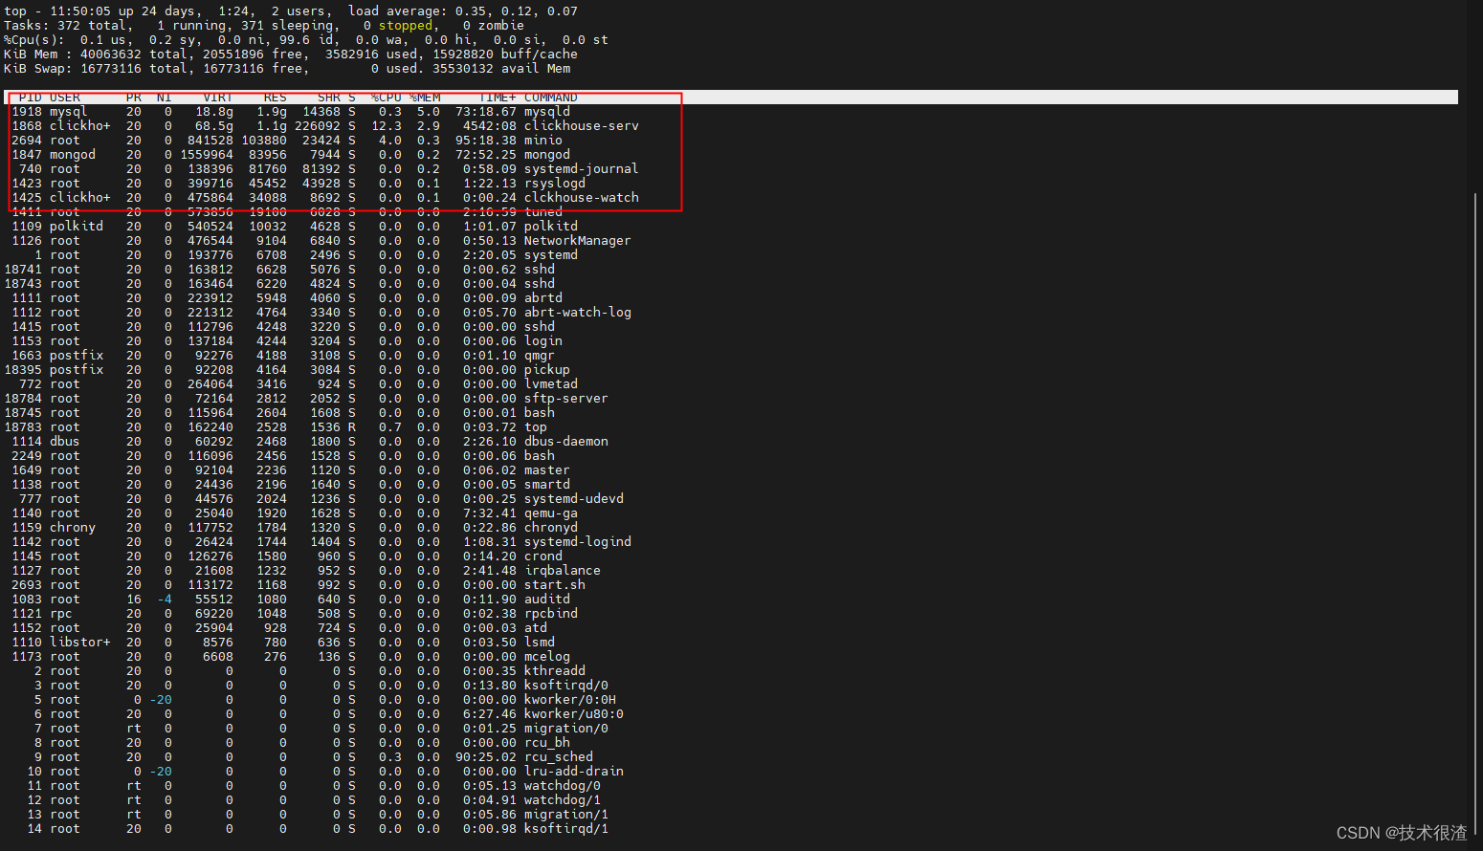Click the clckhouse-watch process name

[x=582, y=198]
